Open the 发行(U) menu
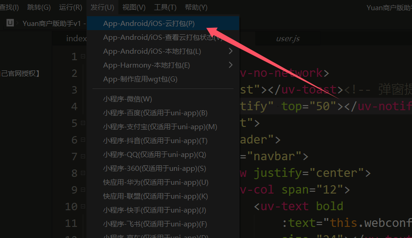Viewport: 412px width, 238px height. click(x=102, y=7)
